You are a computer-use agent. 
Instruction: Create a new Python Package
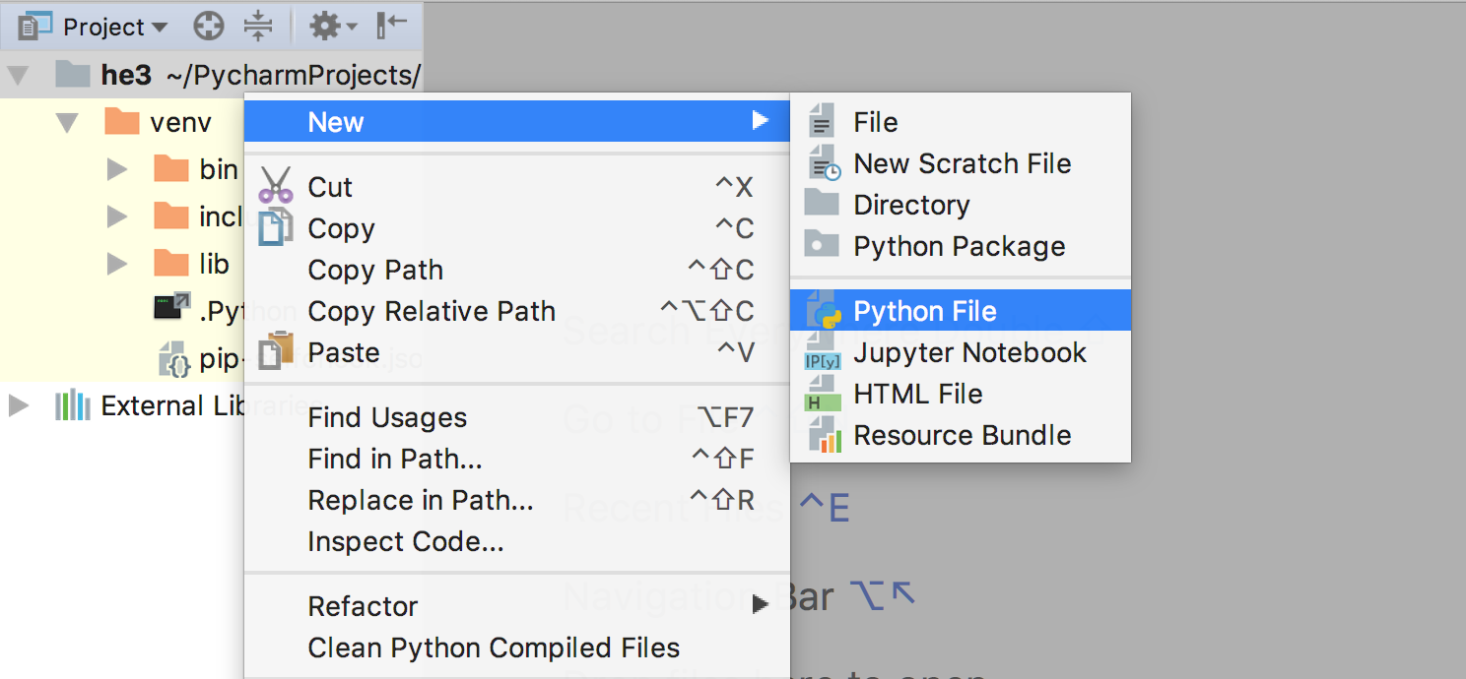click(961, 246)
